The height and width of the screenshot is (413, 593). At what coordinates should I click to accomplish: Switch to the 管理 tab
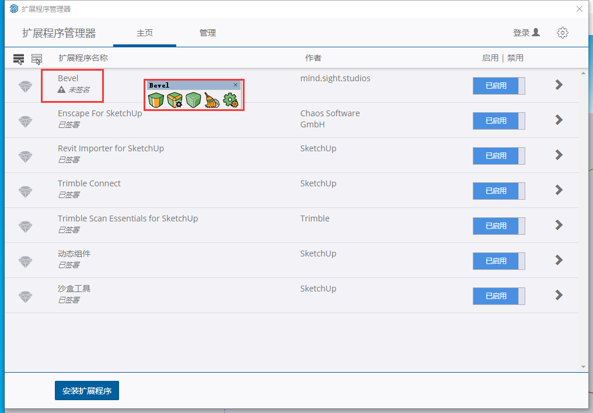(x=208, y=33)
